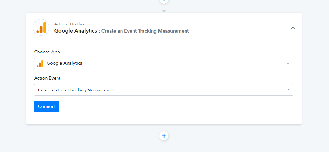Close the Action Event dropdown using its up arrow
Viewport: 329px width, 152px height.
coord(288,90)
